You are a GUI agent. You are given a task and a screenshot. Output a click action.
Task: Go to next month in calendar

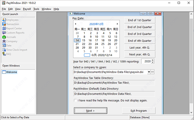pyautogui.click(x=117, y=24)
